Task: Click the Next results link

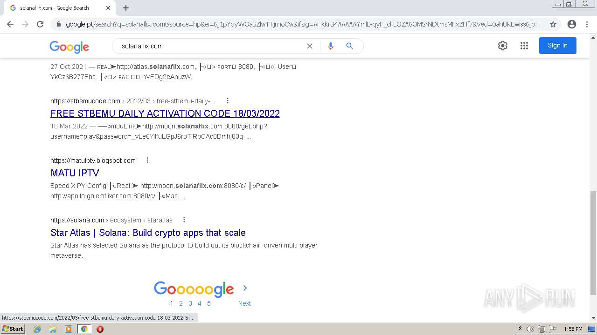Action: pyautogui.click(x=244, y=303)
